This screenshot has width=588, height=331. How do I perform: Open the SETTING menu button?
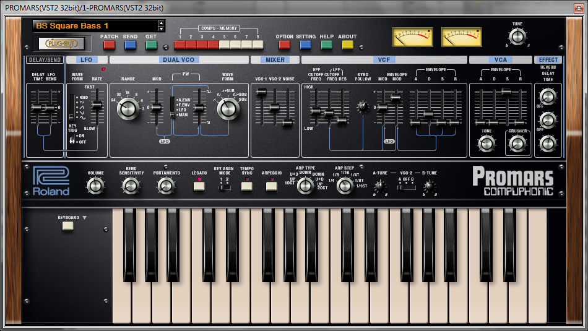[305, 45]
